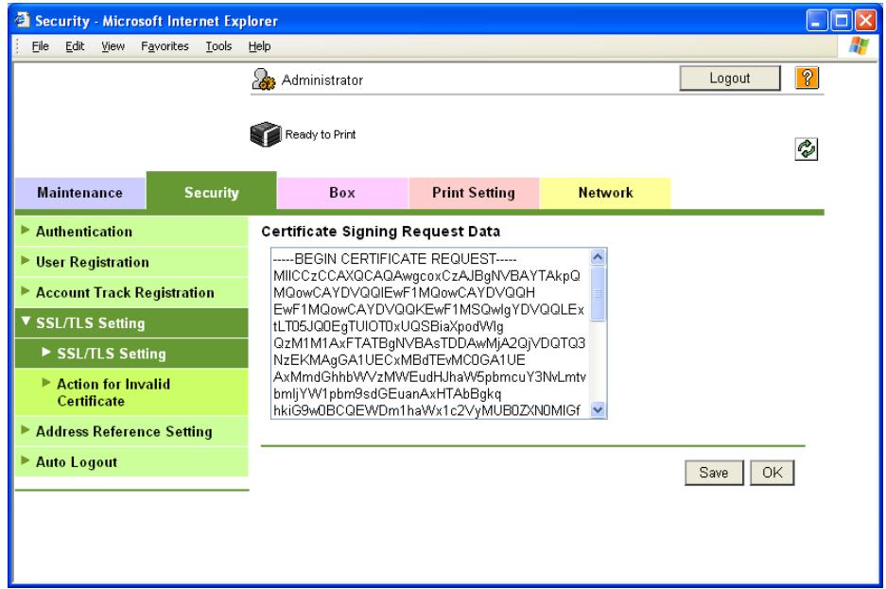
Task: Click the Administrator label text
Action: (322, 80)
